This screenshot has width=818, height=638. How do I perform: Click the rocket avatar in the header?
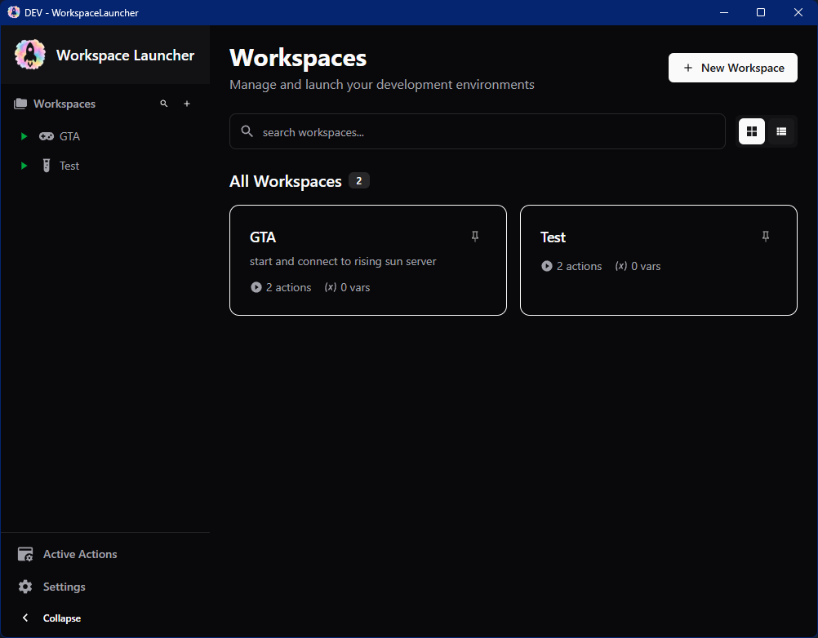click(x=29, y=54)
